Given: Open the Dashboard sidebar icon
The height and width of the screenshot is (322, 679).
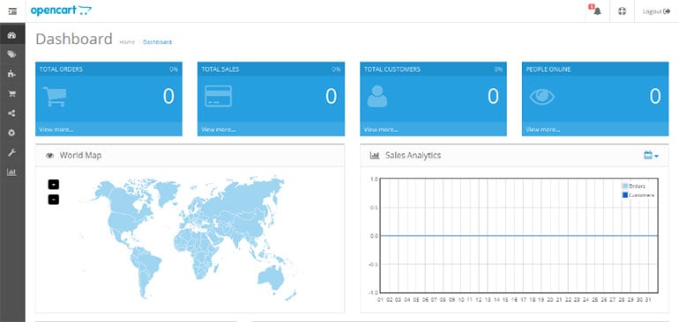Looking at the screenshot, I should pyautogui.click(x=11, y=35).
